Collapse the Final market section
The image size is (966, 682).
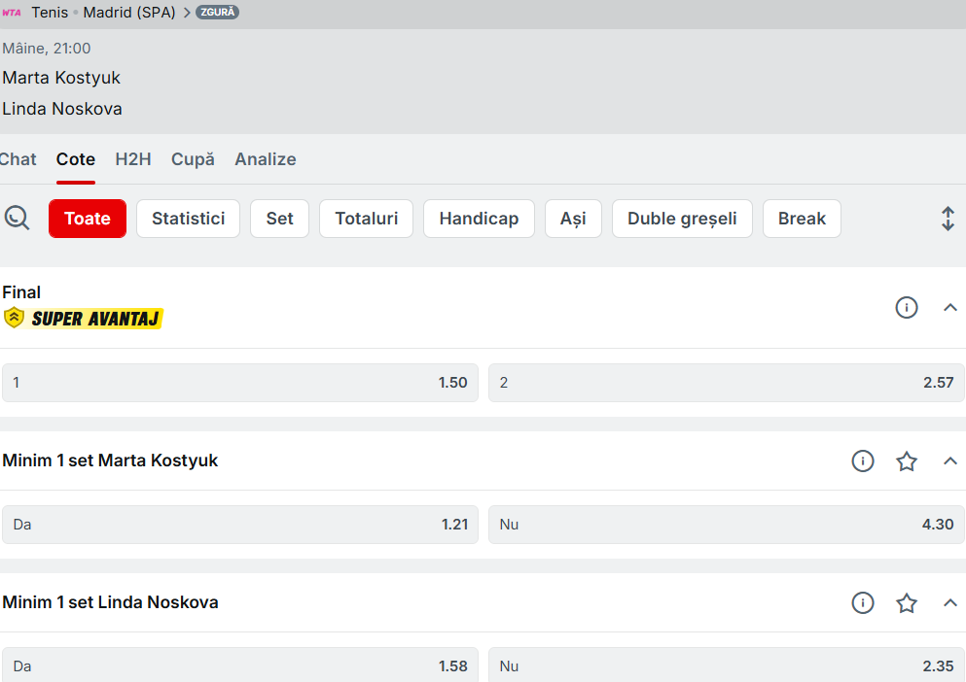click(950, 308)
